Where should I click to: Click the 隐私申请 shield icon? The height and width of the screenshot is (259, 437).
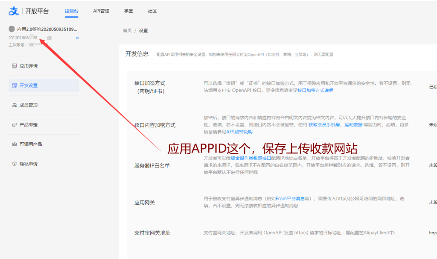tap(14, 164)
